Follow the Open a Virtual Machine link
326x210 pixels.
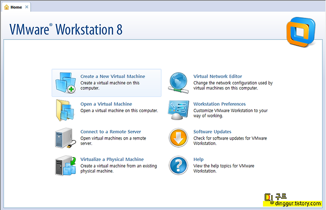tap(106, 104)
